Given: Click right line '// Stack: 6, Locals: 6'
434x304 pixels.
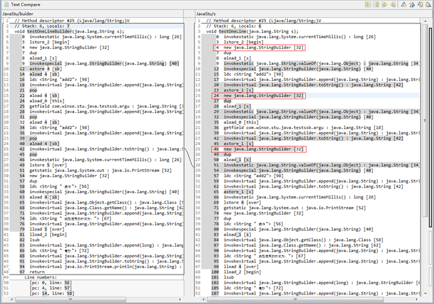Looking at the screenshot, I should click(234, 26).
